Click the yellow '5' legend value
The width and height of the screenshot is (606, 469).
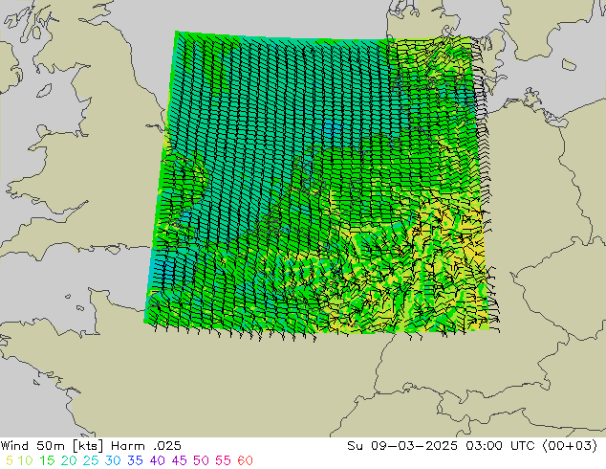tap(10, 460)
